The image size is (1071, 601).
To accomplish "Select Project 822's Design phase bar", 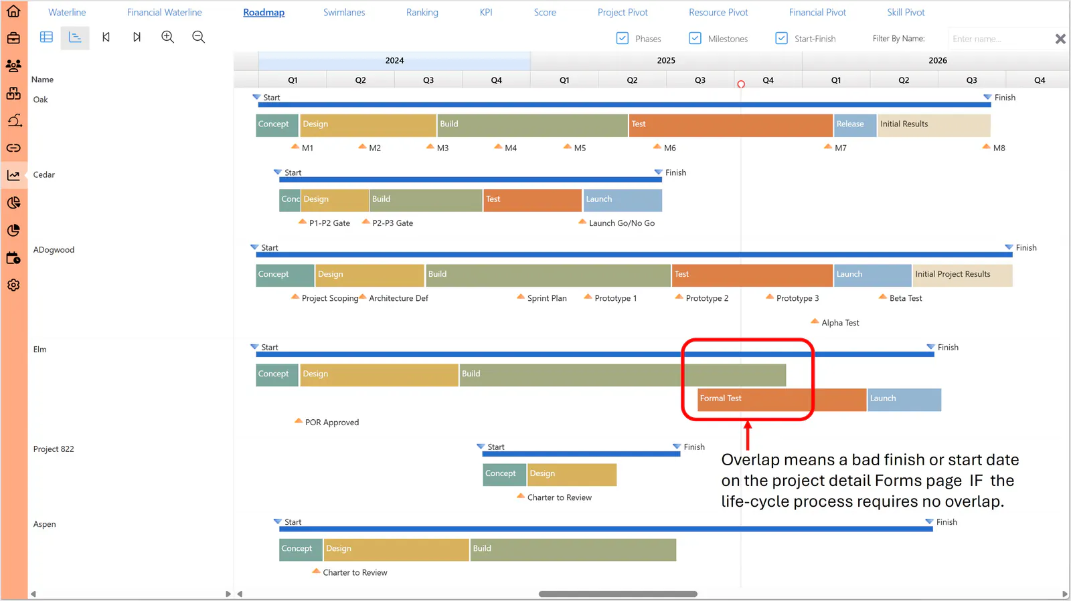I will [572, 474].
